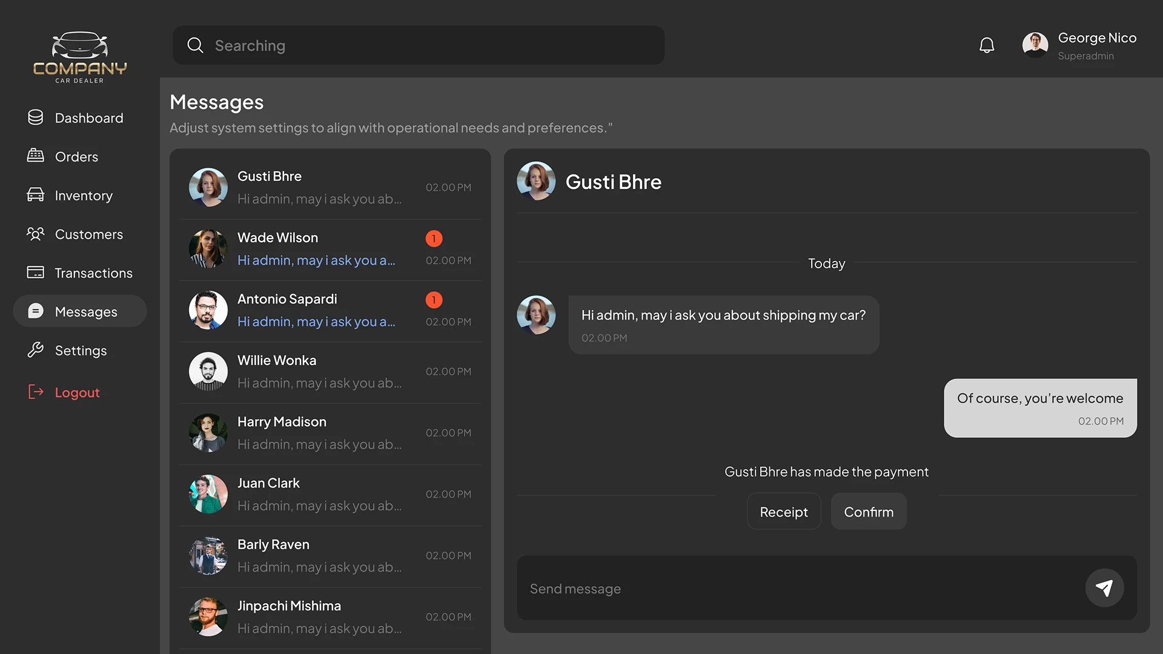Image resolution: width=1163 pixels, height=654 pixels.
Task: Click the notification bell icon
Action: pos(987,44)
